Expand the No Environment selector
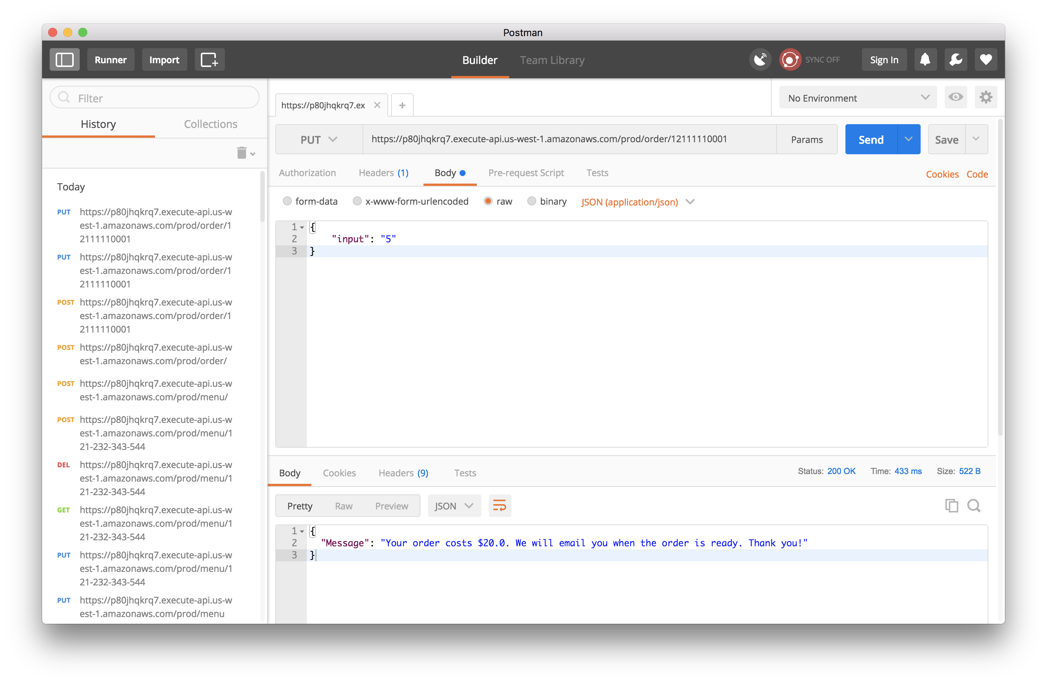 click(x=858, y=98)
